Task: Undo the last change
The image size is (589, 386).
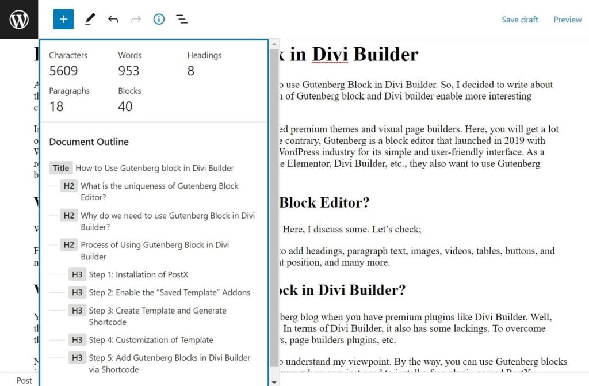Action: coord(113,19)
